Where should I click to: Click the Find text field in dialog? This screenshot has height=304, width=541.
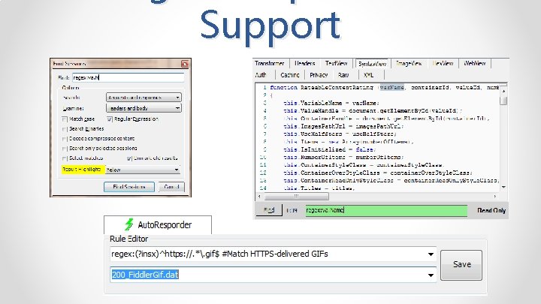point(128,77)
